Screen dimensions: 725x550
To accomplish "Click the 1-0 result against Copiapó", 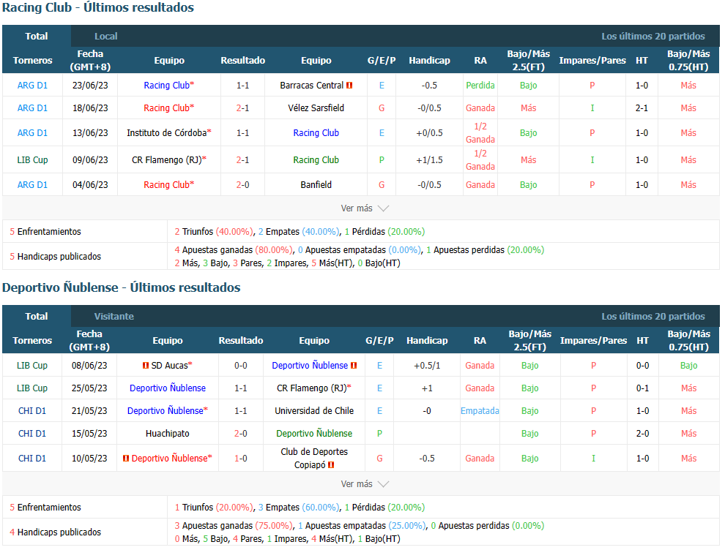I will tap(240, 459).
